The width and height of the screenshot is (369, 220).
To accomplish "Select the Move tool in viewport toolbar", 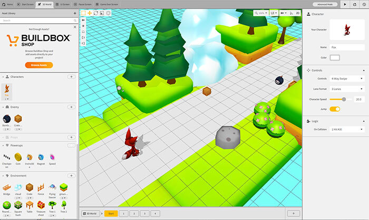I will point(90,12).
